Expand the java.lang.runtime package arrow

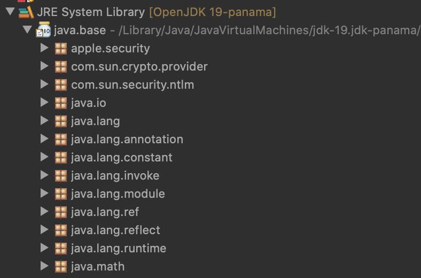tap(45, 249)
